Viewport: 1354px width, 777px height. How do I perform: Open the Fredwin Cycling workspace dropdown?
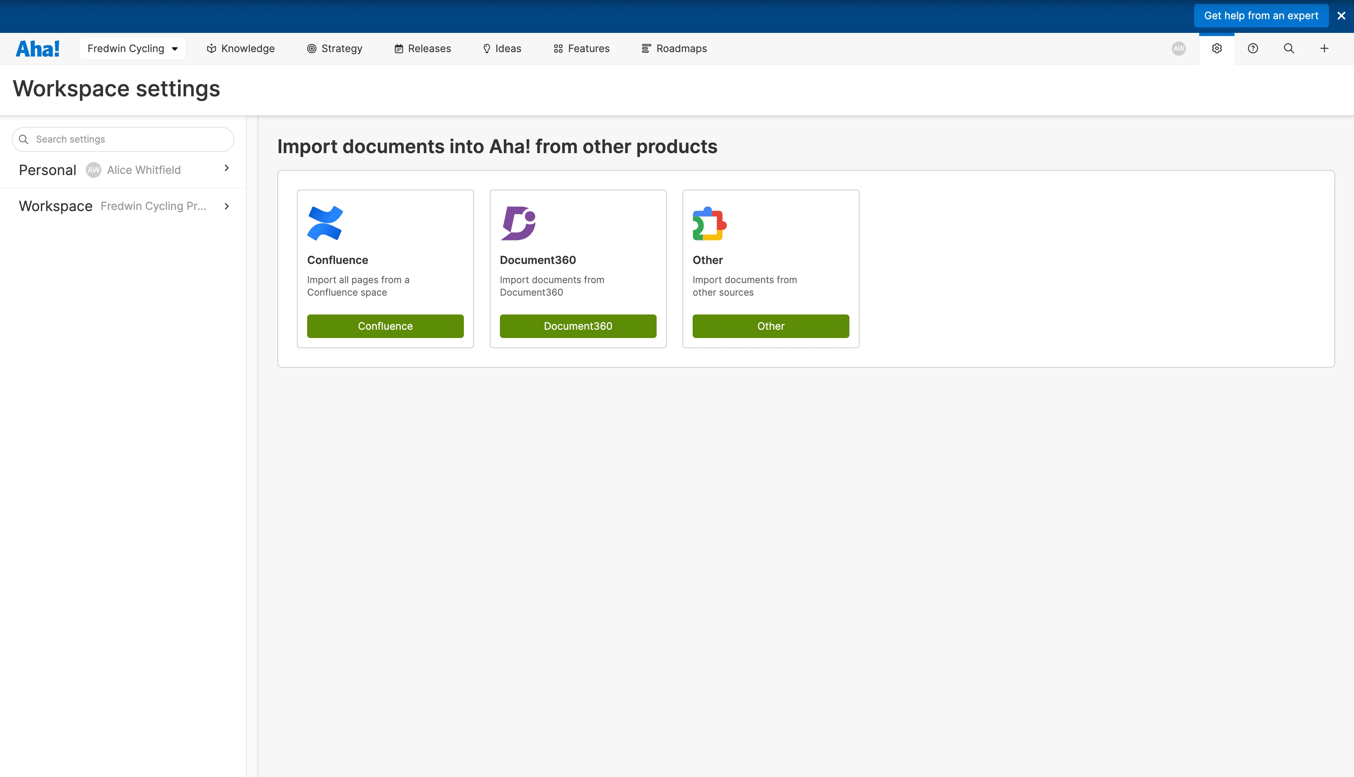(x=132, y=49)
